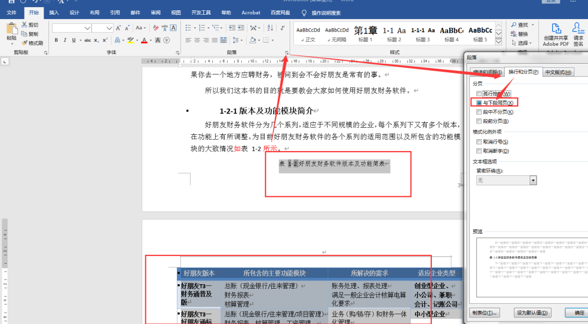Apply strikethrough (abc) formatting

pyautogui.click(x=87, y=40)
